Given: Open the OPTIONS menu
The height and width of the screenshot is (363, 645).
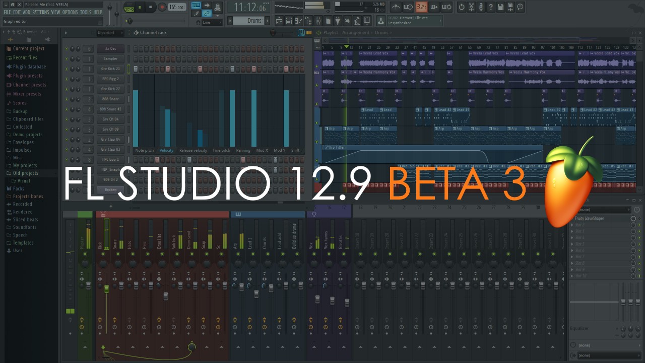Looking at the screenshot, I should point(70,12).
